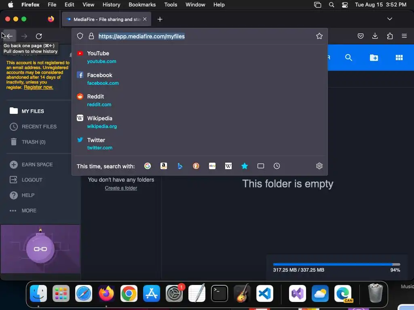414x310 pixels.
Task: Open Firefox hamburger application menu
Action: click(x=404, y=36)
